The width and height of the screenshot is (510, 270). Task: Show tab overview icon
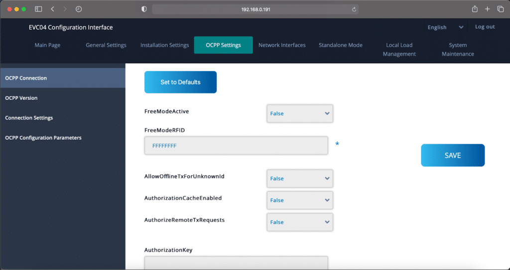click(x=501, y=9)
